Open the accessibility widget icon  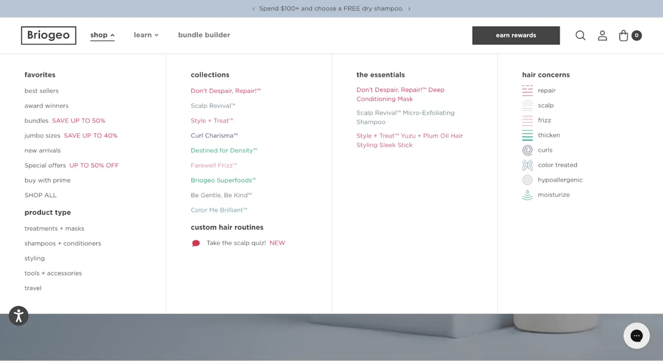(x=19, y=316)
